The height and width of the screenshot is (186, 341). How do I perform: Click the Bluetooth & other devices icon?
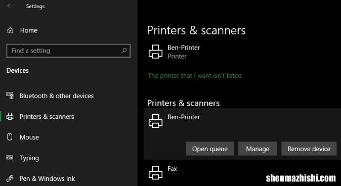pyautogui.click(x=10, y=96)
